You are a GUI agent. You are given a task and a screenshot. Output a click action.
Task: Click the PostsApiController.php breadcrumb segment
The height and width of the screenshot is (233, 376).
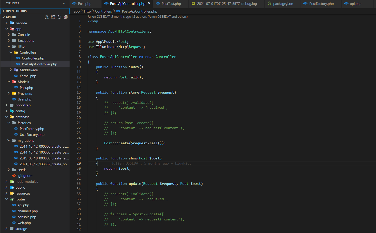pos(137,11)
